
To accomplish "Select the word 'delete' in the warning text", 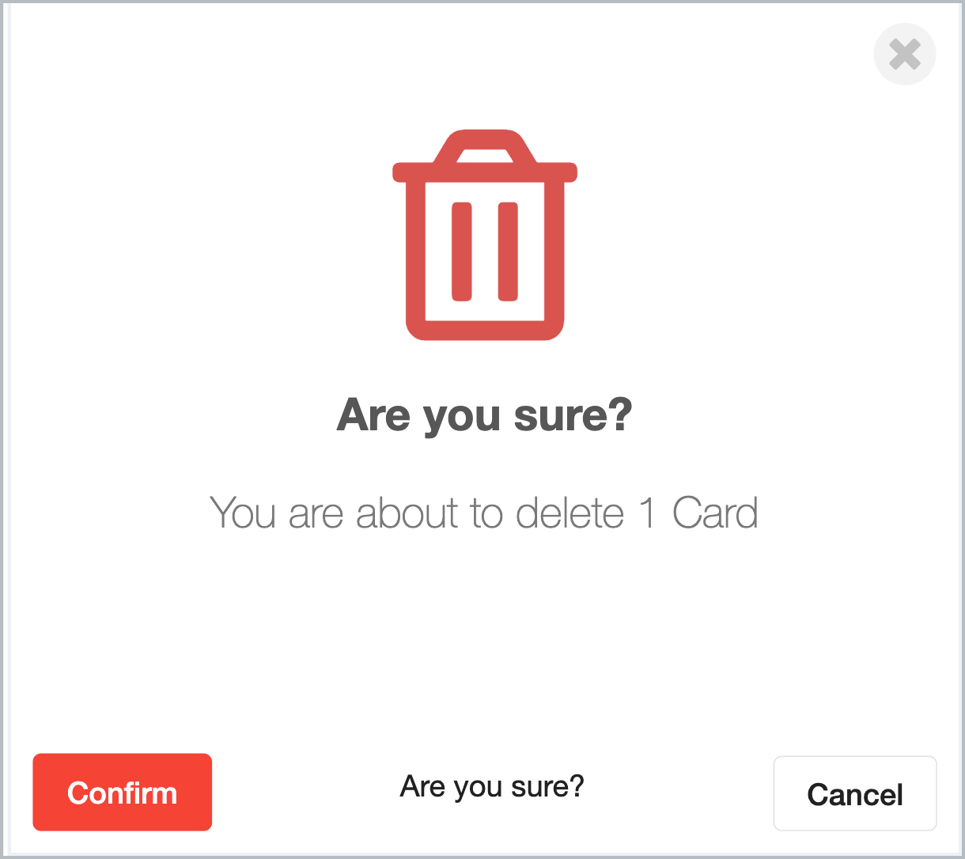I will pyautogui.click(x=570, y=513).
